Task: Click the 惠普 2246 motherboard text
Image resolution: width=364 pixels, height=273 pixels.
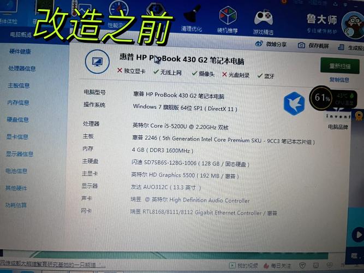Action: pos(223,139)
